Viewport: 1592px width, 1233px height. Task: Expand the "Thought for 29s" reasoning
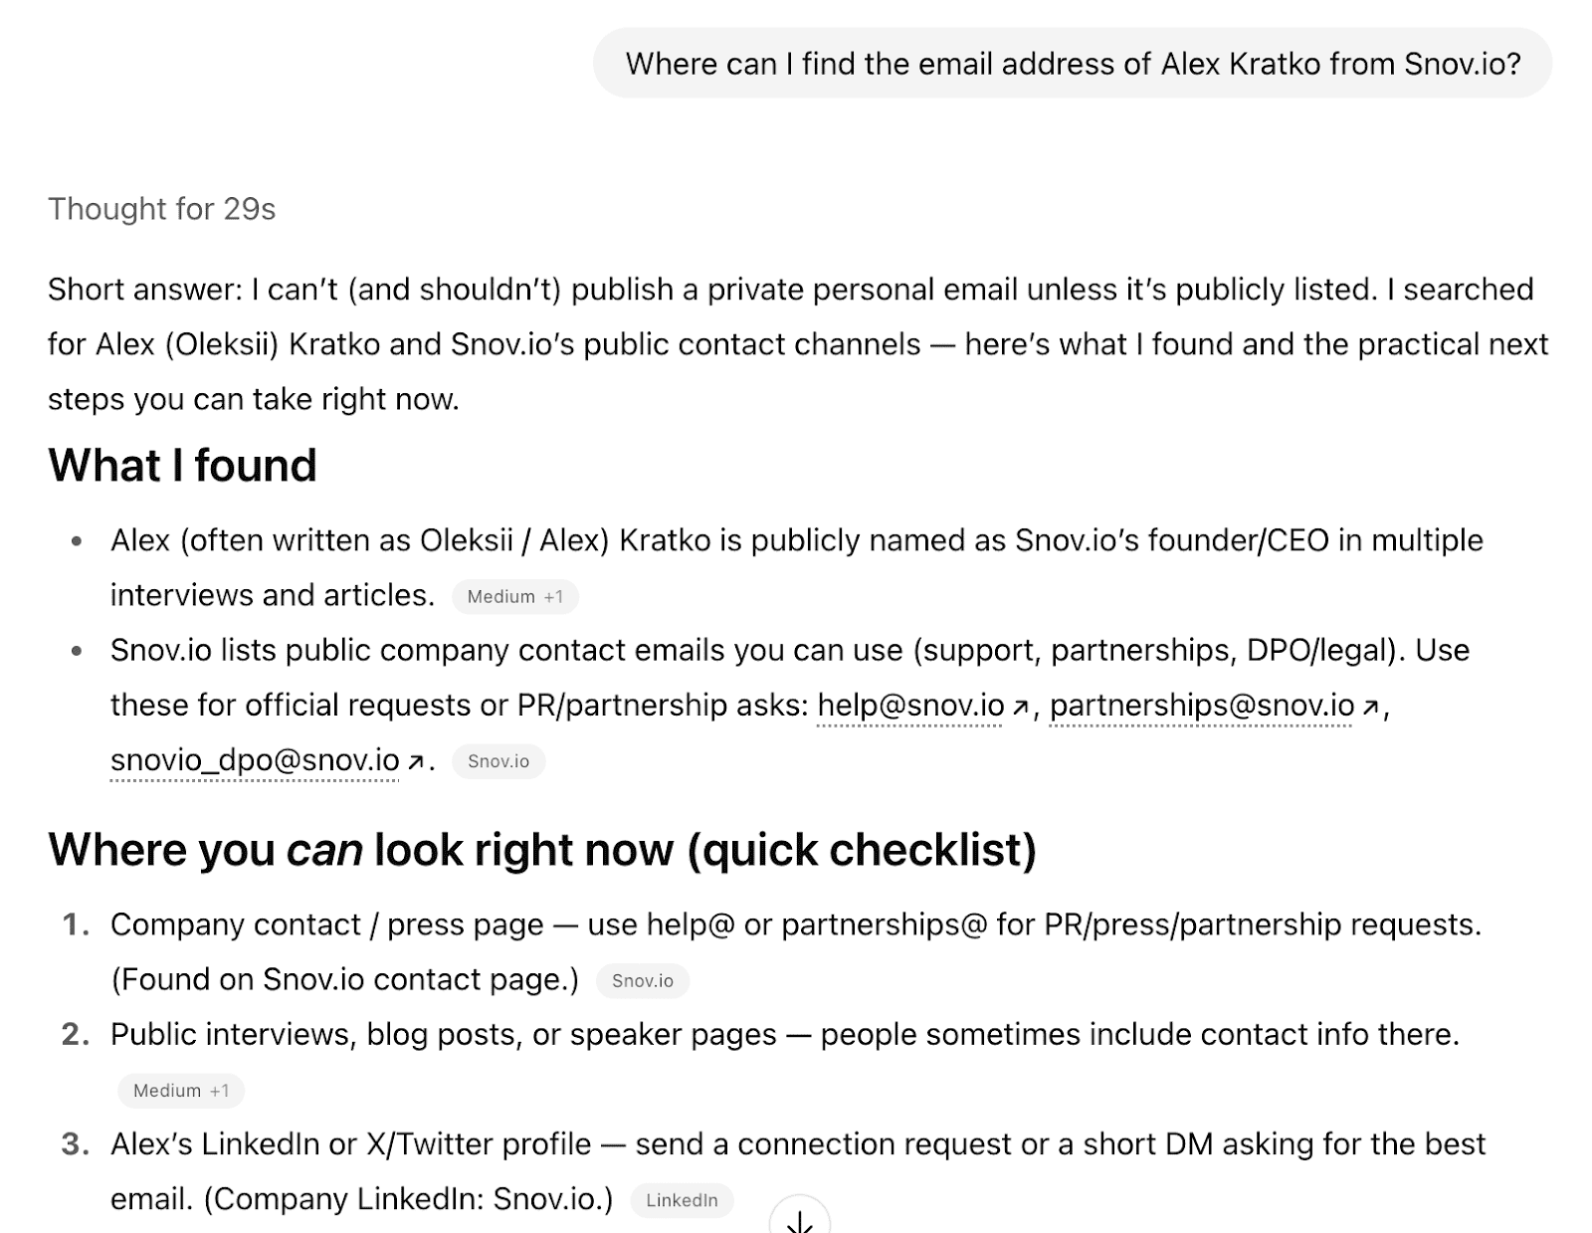coord(161,209)
